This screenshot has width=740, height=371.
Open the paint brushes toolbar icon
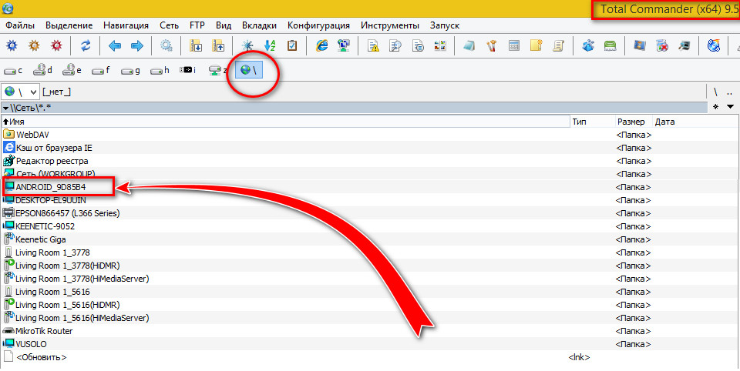click(x=492, y=45)
